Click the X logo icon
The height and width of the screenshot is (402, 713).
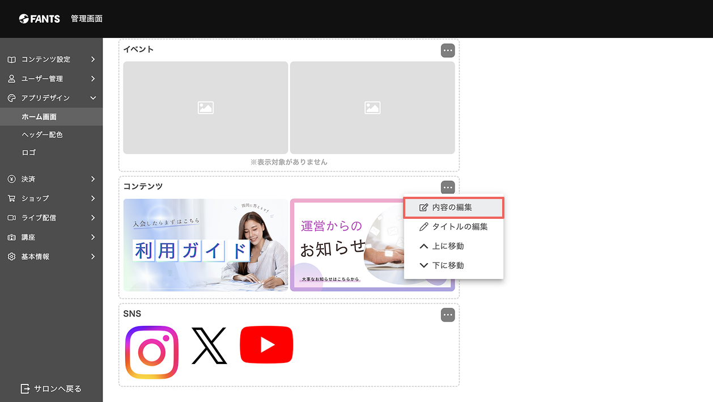tap(210, 345)
